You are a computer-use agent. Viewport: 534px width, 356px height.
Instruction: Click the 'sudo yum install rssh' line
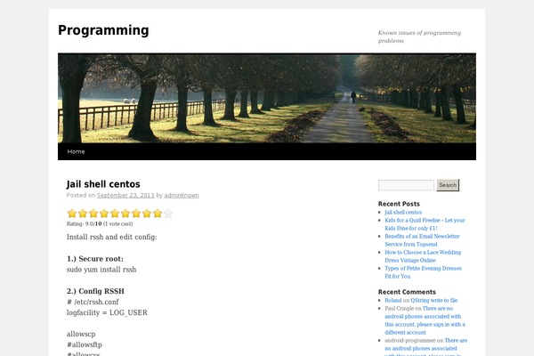(101, 270)
